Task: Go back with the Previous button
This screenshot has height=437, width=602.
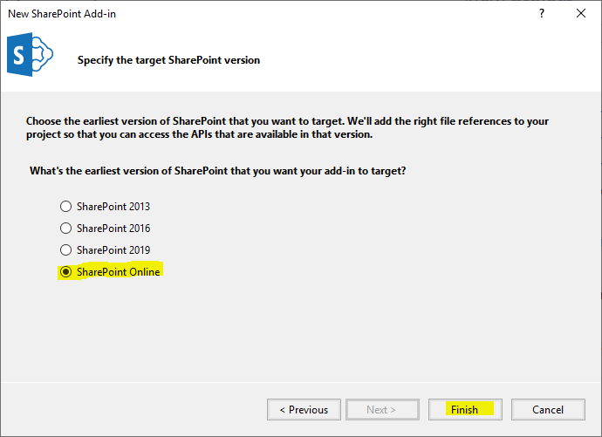Action: coord(304,409)
